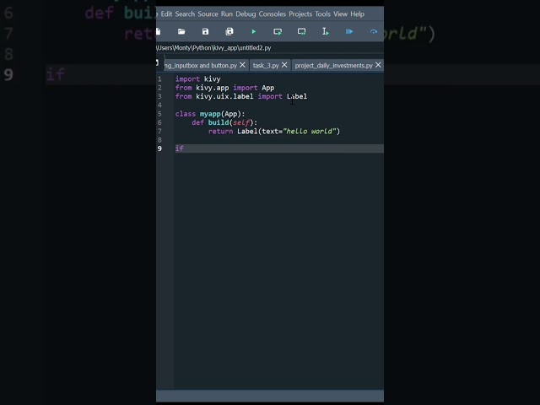The height and width of the screenshot is (405, 540).
Task: Click the 'import kivy' line of code
Action: (x=197, y=79)
